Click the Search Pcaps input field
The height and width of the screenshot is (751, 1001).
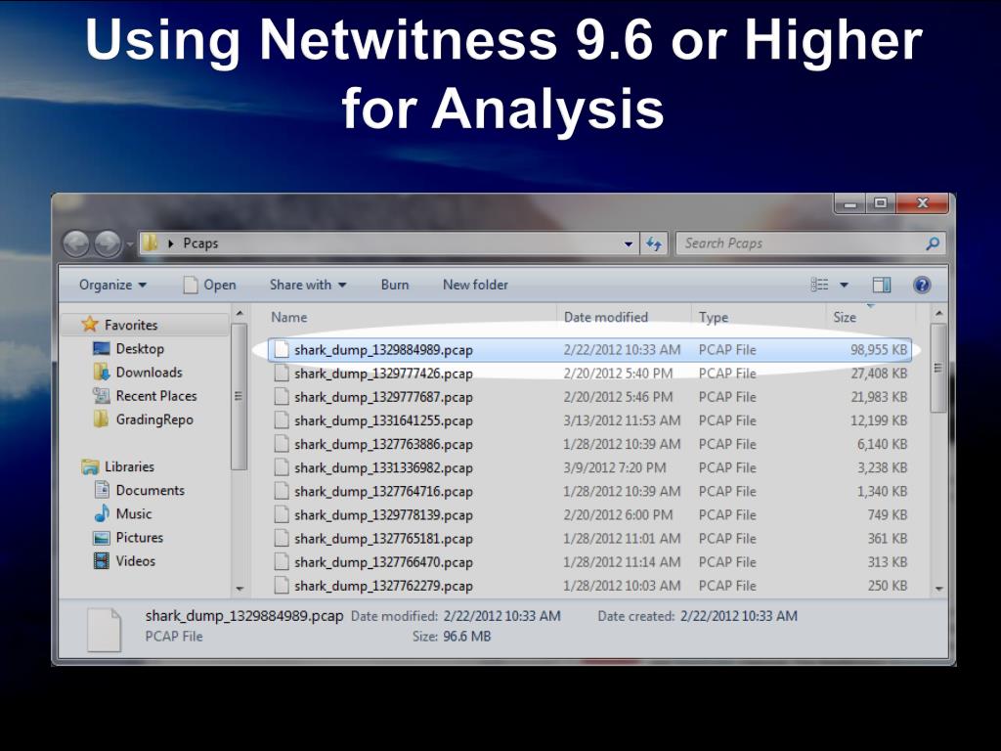point(802,243)
